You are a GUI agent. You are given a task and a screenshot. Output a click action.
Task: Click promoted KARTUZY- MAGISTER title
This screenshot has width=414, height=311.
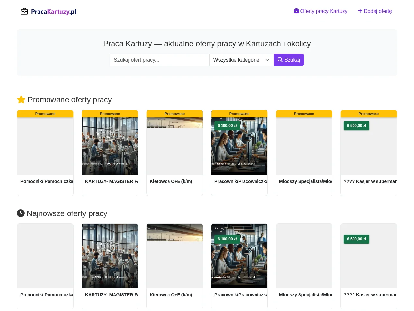click(112, 181)
